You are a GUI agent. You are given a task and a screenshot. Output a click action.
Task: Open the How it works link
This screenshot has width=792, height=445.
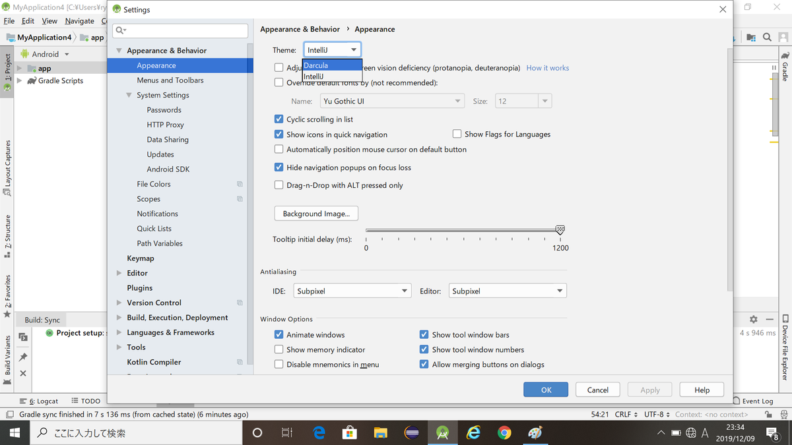[547, 68]
